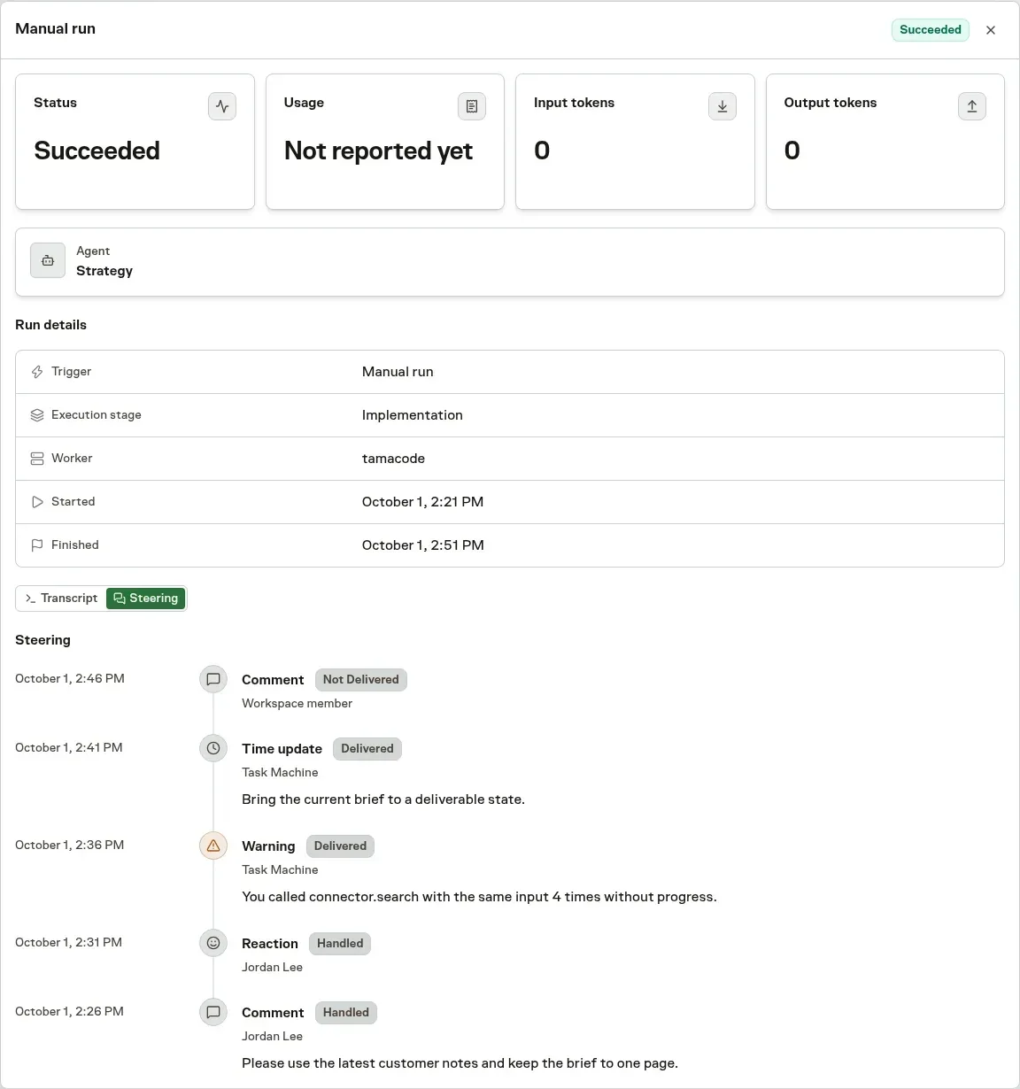Click the Status Succeeded card
1020x1089 pixels.
click(135, 142)
